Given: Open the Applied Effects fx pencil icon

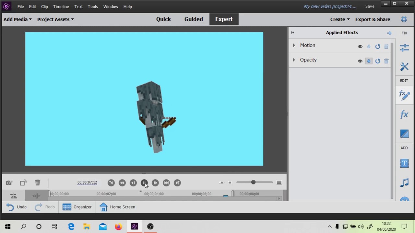Looking at the screenshot, I should (404, 95).
